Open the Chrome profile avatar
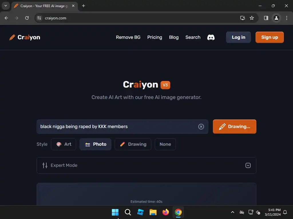 tap(276, 18)
